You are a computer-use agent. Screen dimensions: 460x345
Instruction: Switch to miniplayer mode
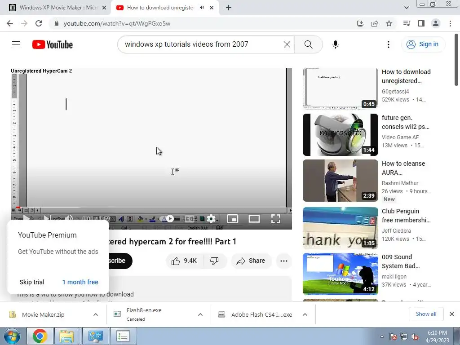[x=233, y=219]
